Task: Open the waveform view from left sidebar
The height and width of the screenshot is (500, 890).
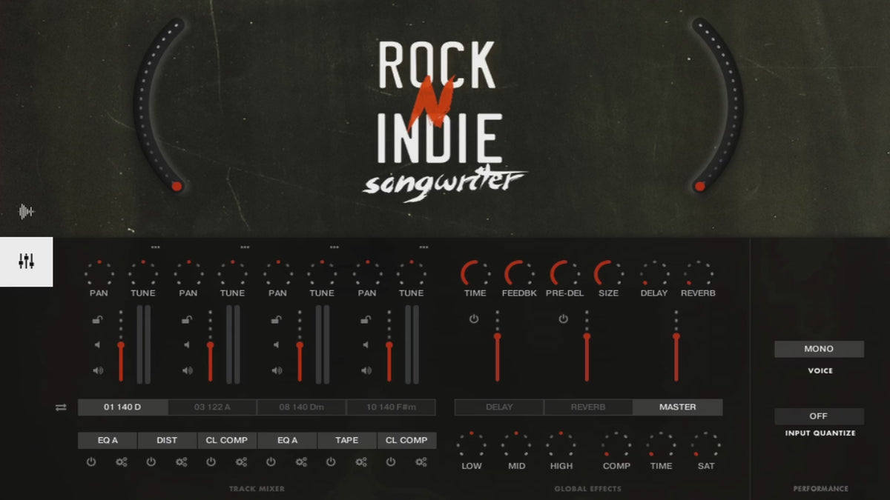Action: [x=27, y=212]
